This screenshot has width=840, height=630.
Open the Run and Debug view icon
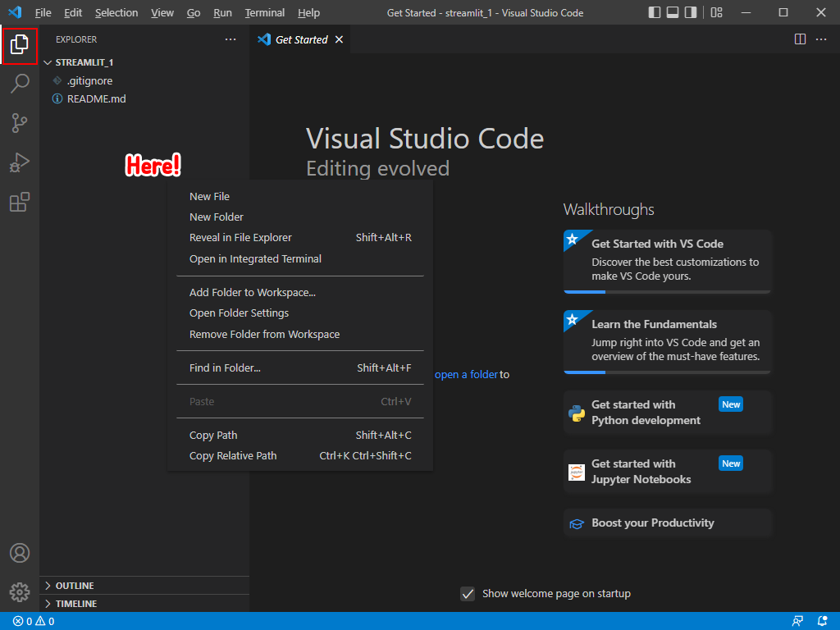coord(20,162)
